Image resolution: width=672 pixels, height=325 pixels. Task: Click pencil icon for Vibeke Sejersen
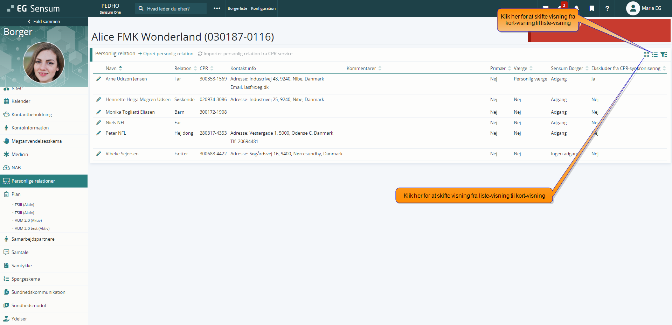99,154
